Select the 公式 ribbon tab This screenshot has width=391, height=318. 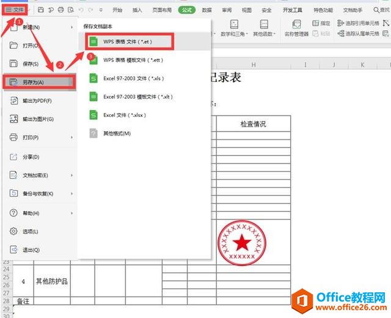(187, 10)
